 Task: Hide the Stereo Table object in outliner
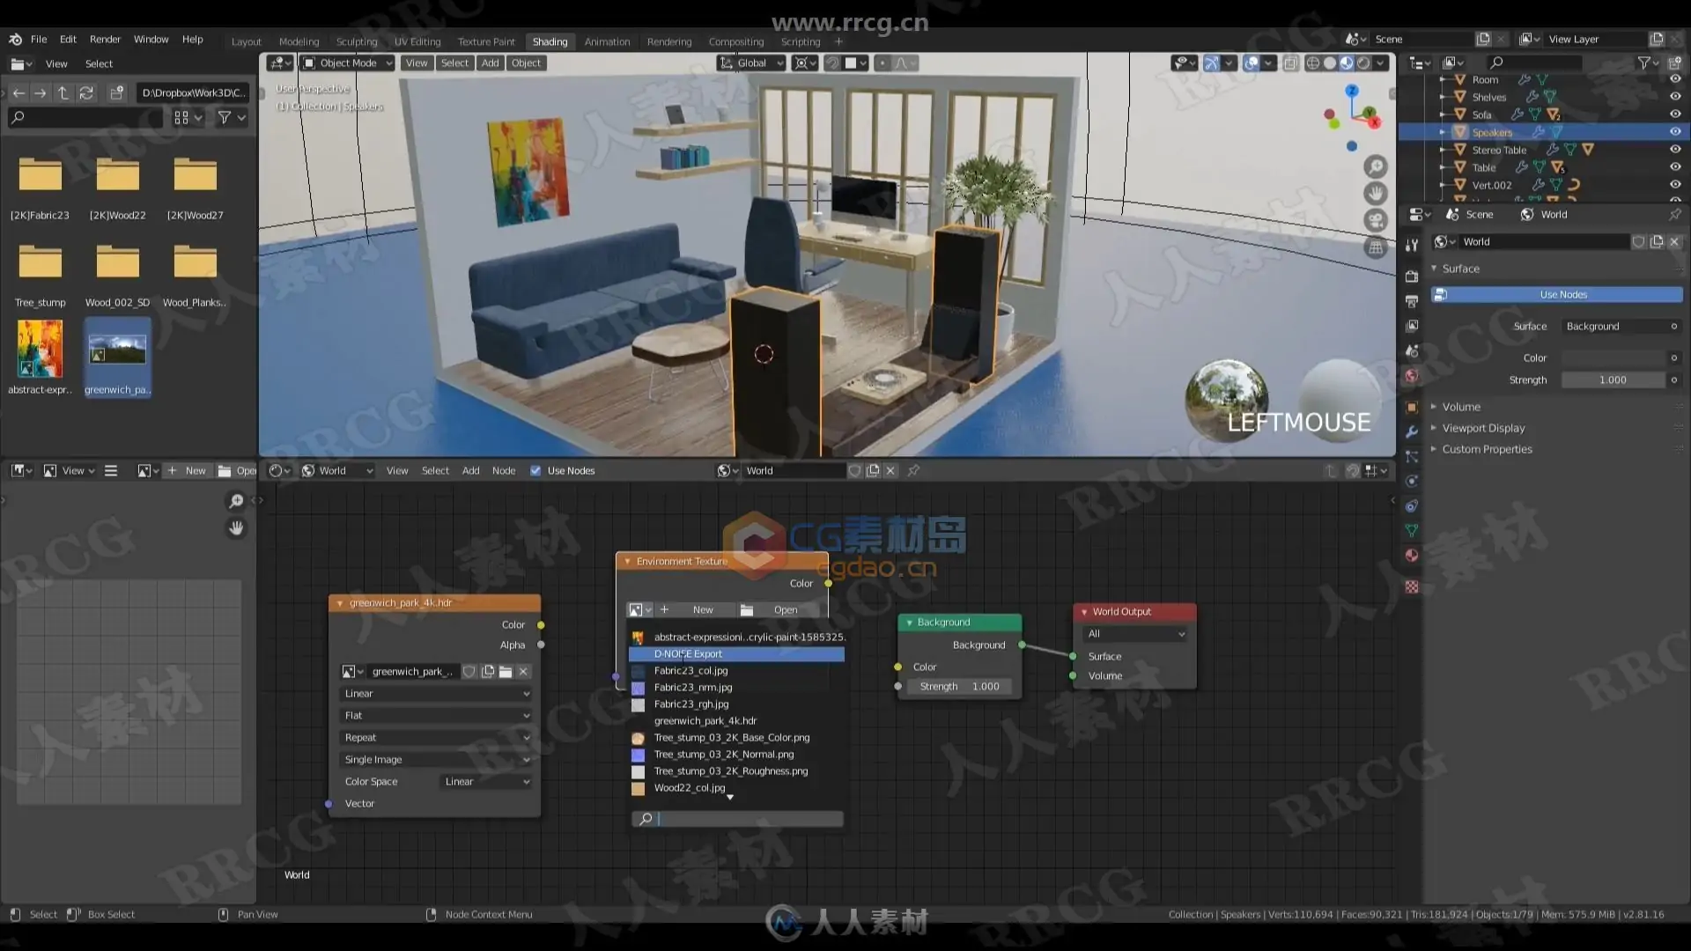pyautogui.click(x=1674, y=150)
